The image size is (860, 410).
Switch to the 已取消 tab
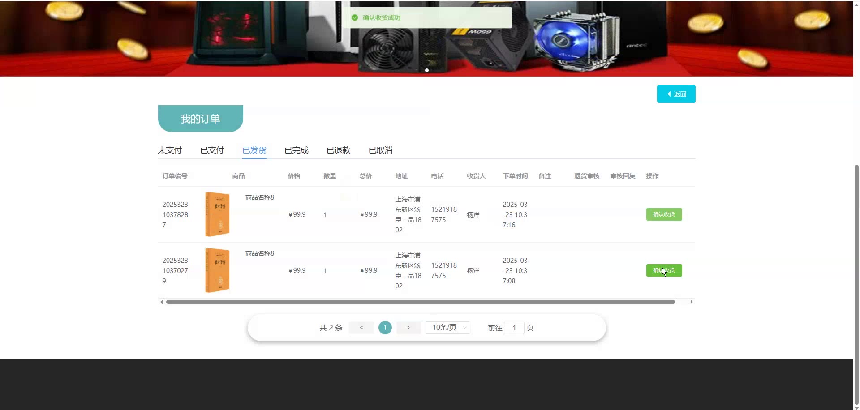(x=381, y=150)
